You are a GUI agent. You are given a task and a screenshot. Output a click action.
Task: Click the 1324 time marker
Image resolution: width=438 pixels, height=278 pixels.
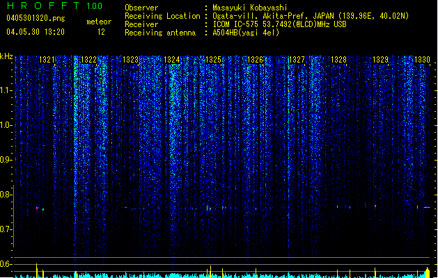coord(171,60)
